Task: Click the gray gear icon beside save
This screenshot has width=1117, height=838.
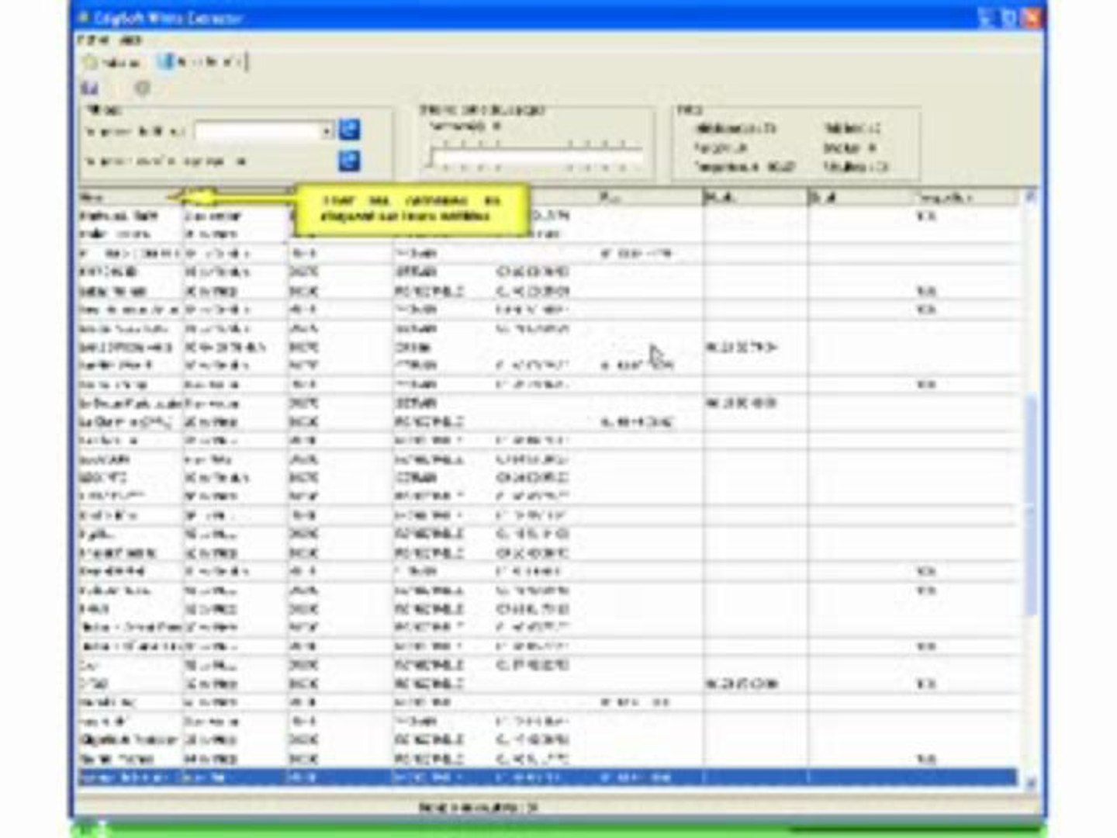Action: (143, 88)
